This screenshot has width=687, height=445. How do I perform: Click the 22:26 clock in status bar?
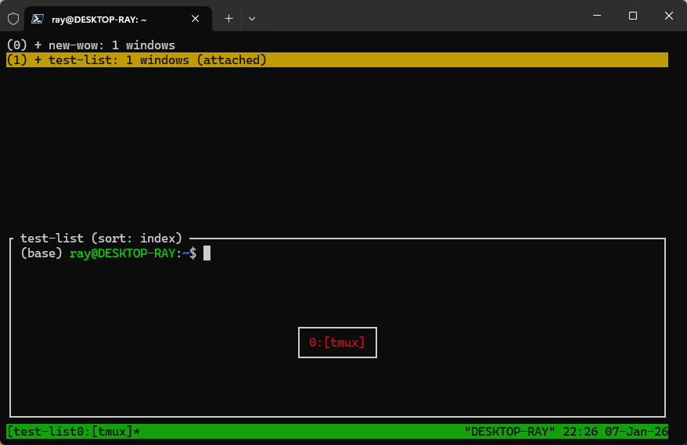coord(579,432)
